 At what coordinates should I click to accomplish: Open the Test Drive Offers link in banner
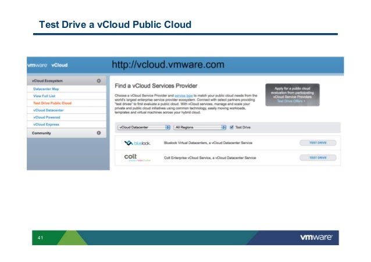pyautogui.click(x=291, y=101)
